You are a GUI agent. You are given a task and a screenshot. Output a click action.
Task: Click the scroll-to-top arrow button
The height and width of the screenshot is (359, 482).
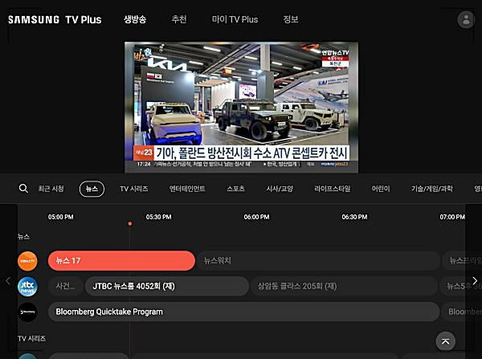tap(445, 341)
